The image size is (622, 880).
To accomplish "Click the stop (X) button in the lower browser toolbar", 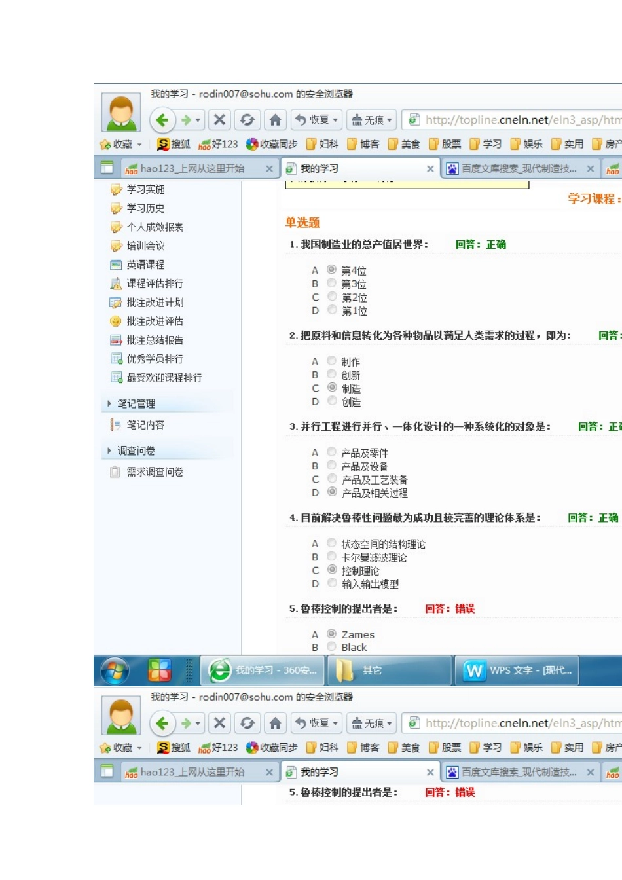I will [x=219, y=724].
